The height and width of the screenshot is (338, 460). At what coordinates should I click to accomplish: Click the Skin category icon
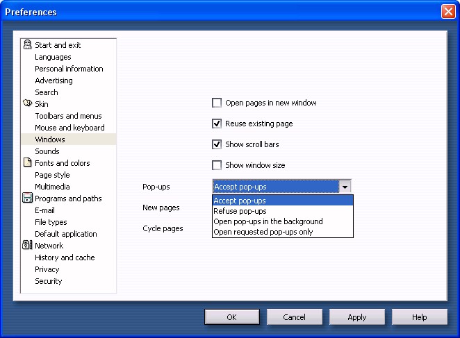tap(28, 104)
